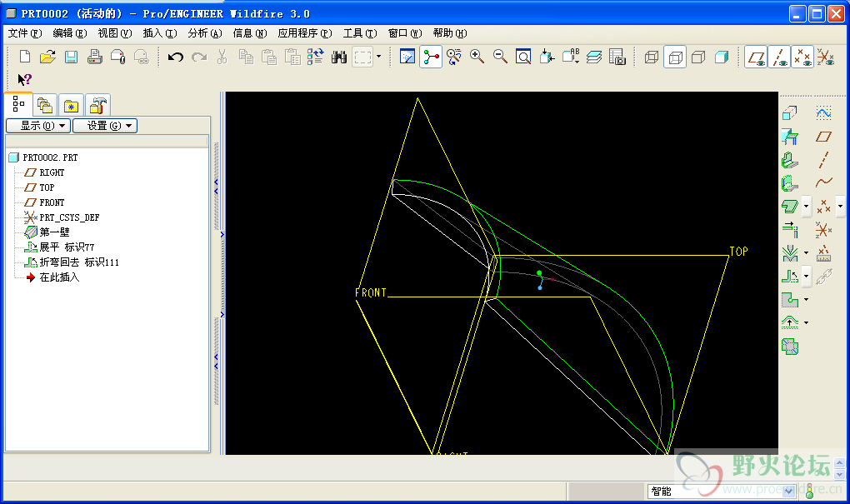Toggle datum axes visibility

[x=779, y=57]
